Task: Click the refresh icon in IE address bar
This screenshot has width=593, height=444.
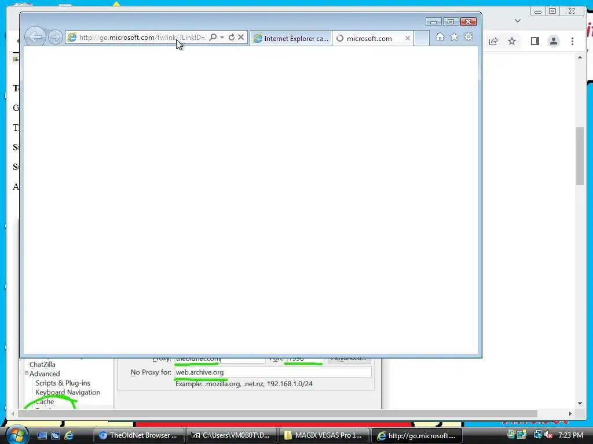Action: 232,37
